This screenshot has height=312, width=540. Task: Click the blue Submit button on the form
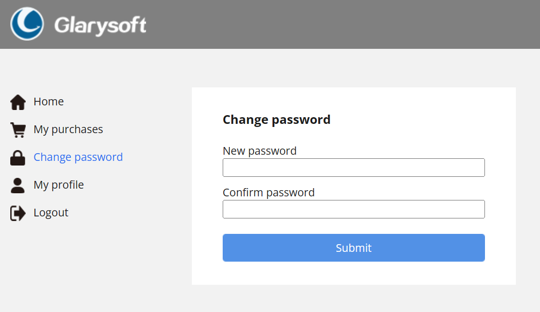353,247
